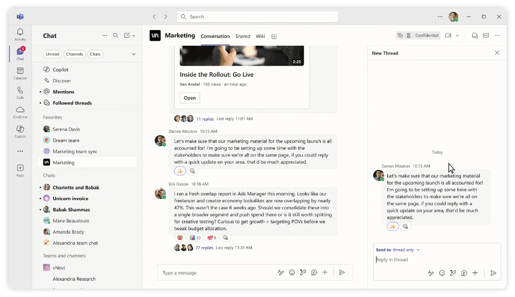
Task: Close the New Thread pane
Action: click(x=497, y=53)
